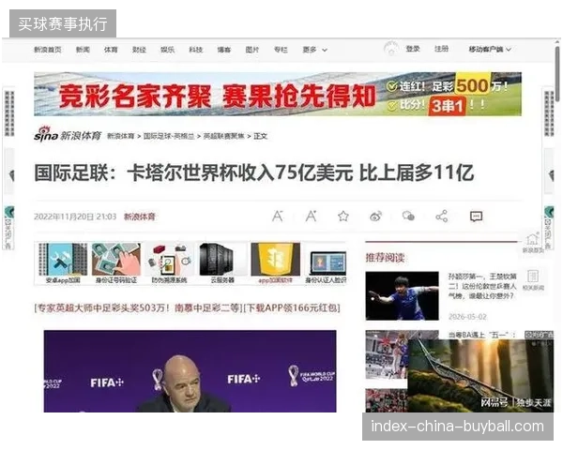Viewport: 563px width, 450px height.
Task: Click the basketball game thumbnail
Action: point(387,355)
